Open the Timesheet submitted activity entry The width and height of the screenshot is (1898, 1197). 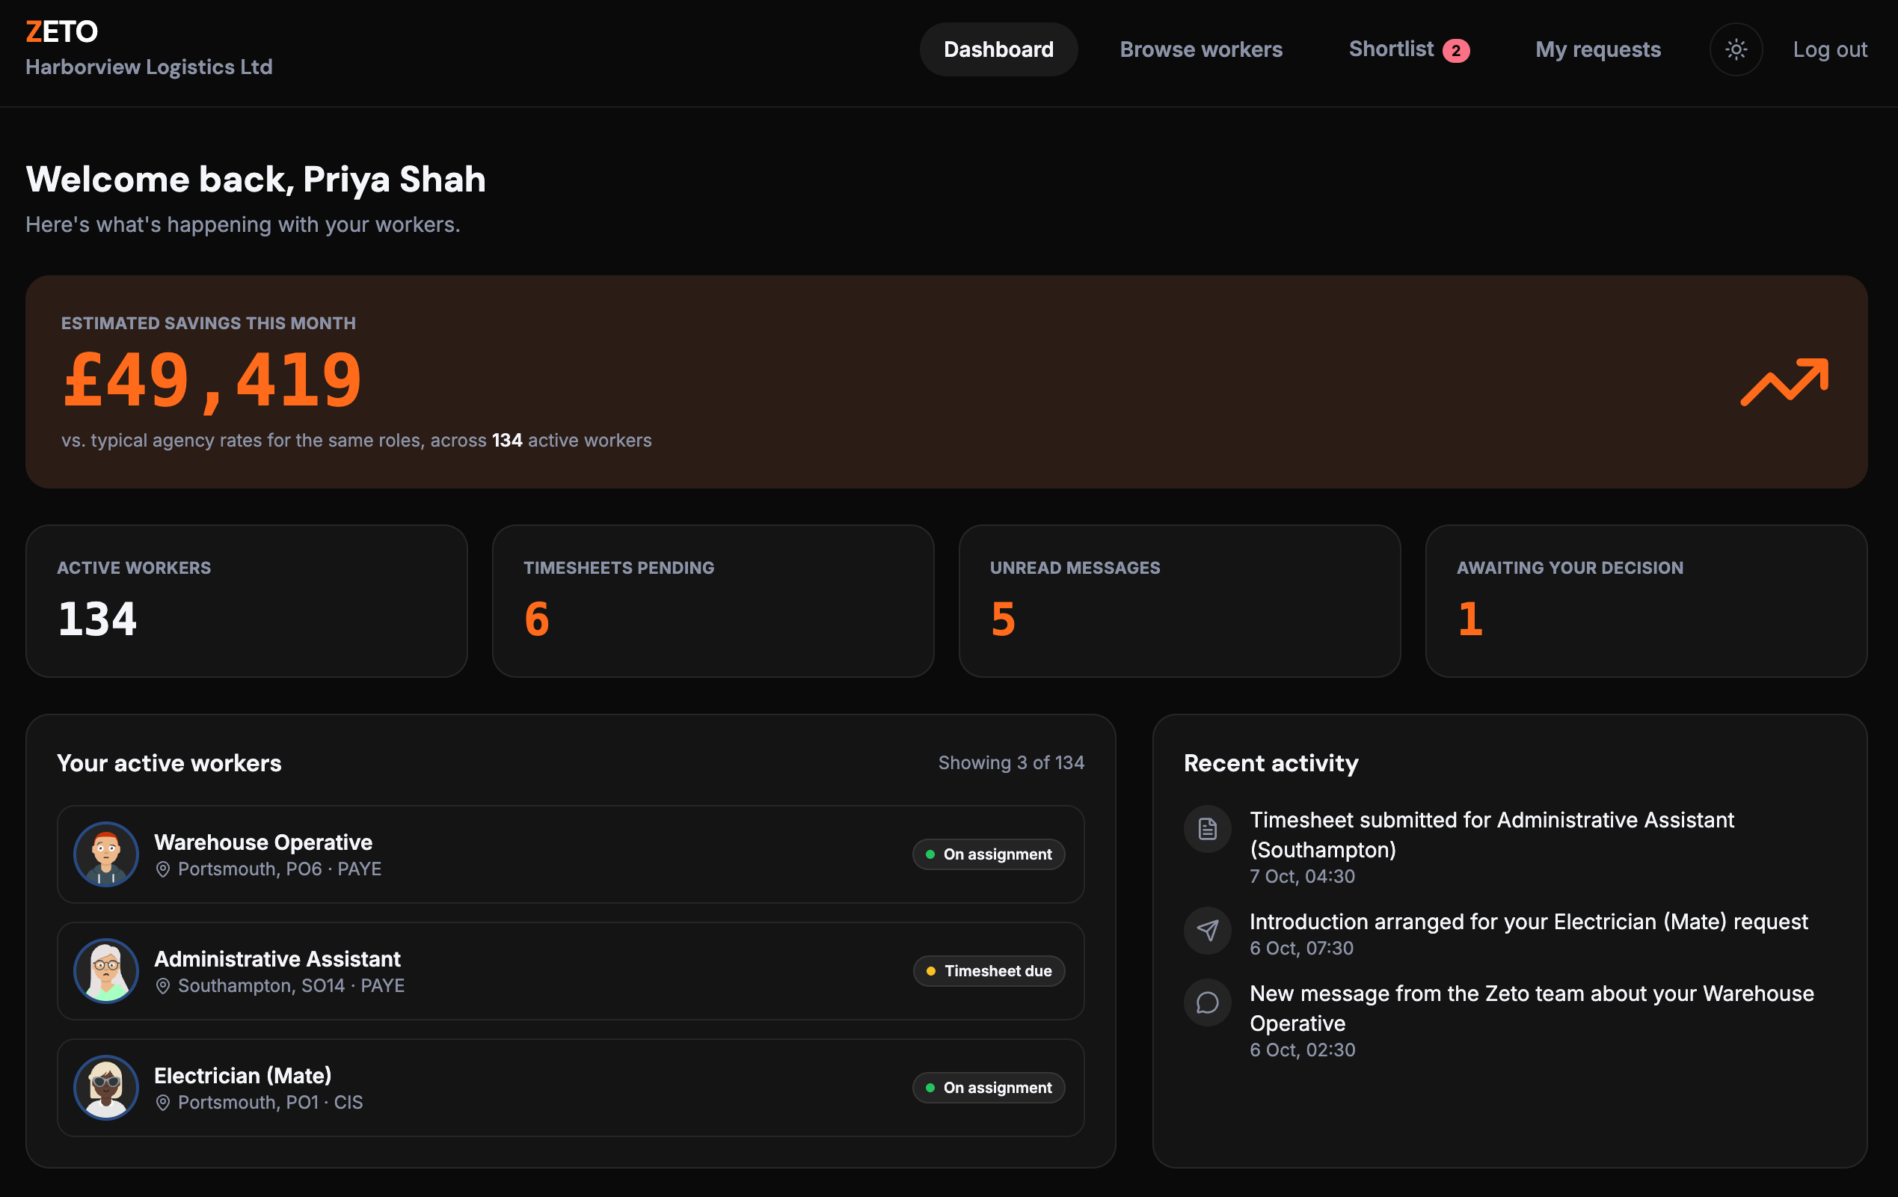(1509, 846)
